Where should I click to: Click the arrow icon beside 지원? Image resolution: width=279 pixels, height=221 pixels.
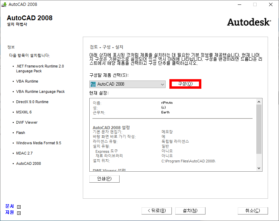pos(19,213)
